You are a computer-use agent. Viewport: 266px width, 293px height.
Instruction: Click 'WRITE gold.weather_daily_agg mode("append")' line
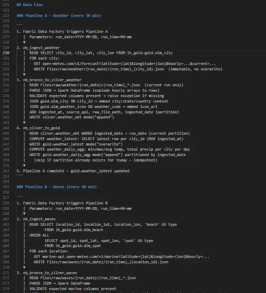(x=108, y=155)
